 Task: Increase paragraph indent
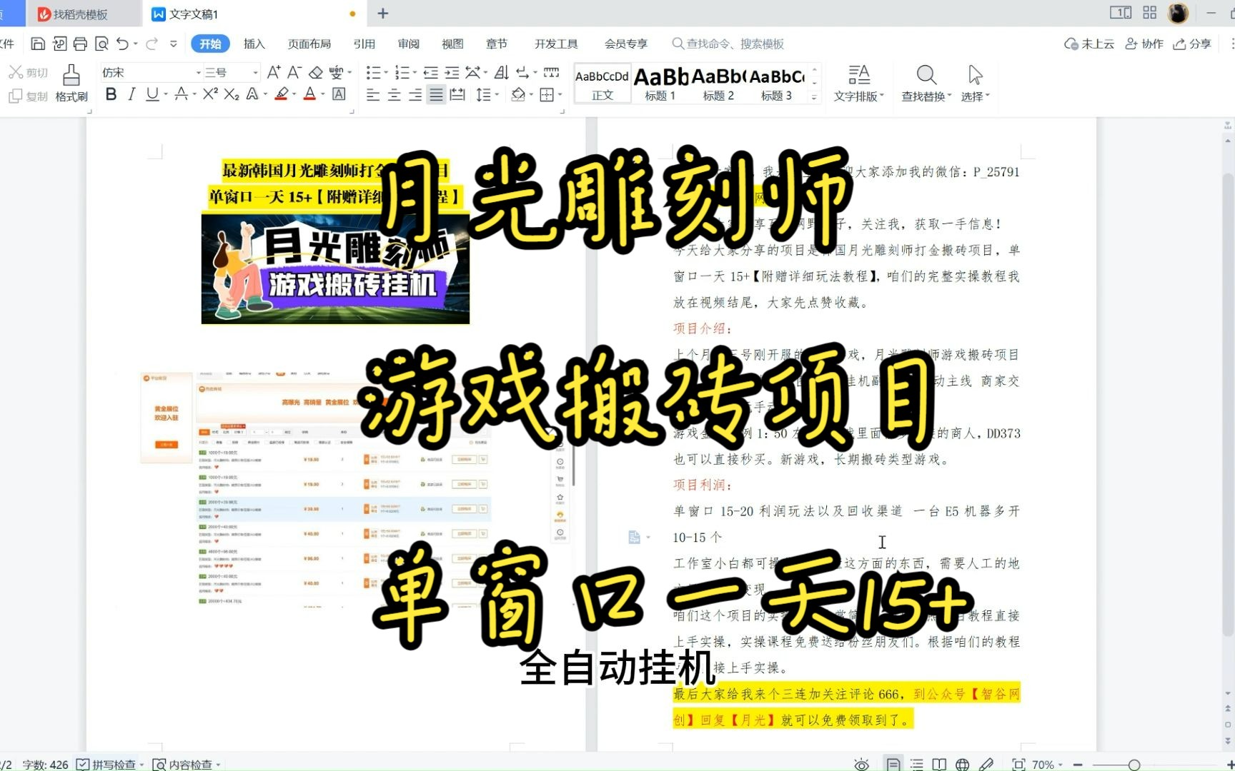[x=452, y=72]
